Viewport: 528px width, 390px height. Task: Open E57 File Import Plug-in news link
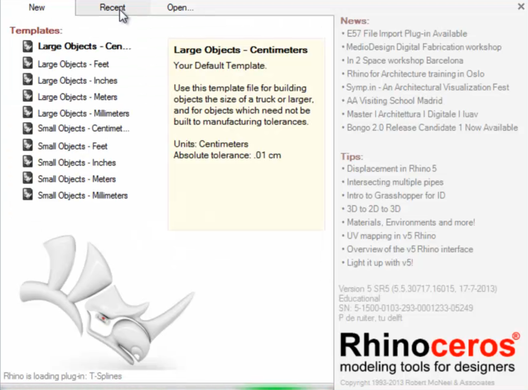[407, 34]
